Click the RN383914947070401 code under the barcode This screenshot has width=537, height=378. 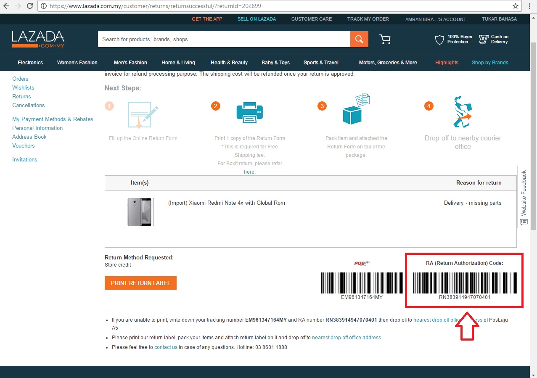[x=465, y=297]
